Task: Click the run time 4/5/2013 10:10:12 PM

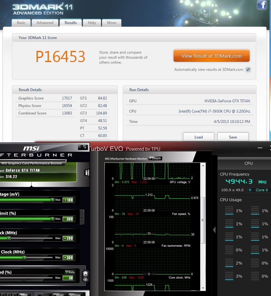Action: 232,122
